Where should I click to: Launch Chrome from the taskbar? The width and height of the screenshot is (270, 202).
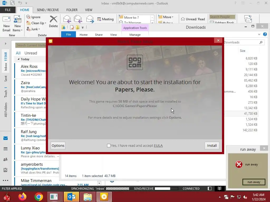[x=38, y=197]
